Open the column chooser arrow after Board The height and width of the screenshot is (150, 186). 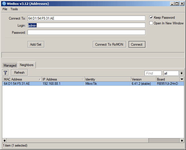pyautogui.click(x=182, y=79)
